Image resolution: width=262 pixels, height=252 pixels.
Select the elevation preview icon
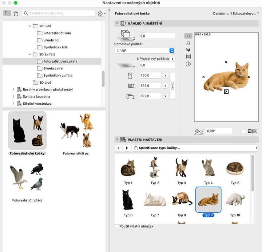(x=188, y=43)
